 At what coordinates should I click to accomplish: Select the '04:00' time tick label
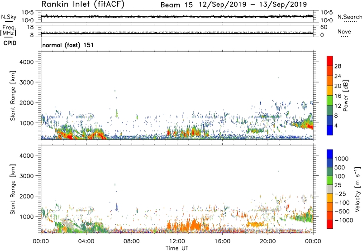pos(86,241)
